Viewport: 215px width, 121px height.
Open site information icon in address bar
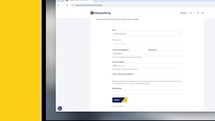[x=72, y=5]
